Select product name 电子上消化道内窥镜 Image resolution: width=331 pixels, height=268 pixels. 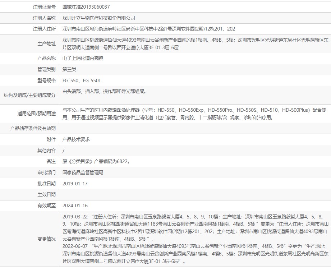[x=83, y=58]
